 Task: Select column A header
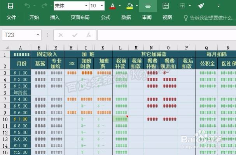[x=20, y=48]
